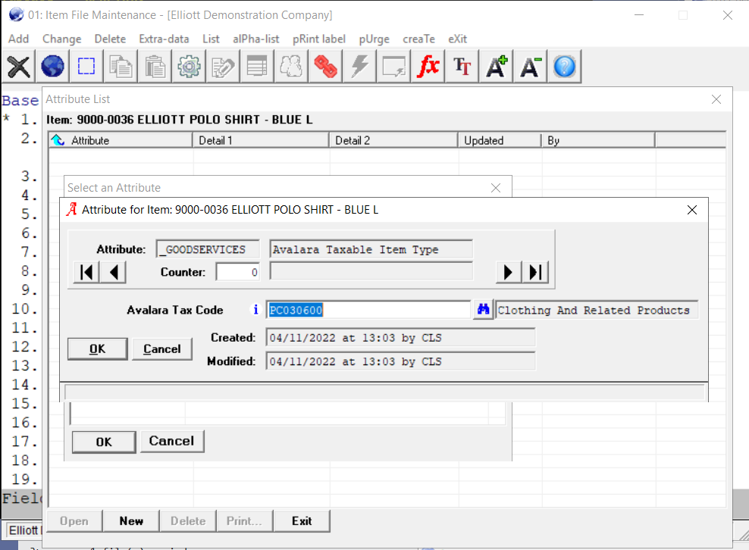Click Cancel in the Select an Attribute dialog
This screenshot has height=550, width=749.
(172, 442)
